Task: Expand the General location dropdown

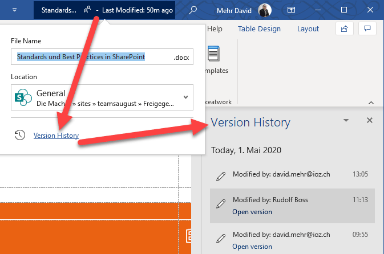Action: pyautogui.click(x=185, y=97)
